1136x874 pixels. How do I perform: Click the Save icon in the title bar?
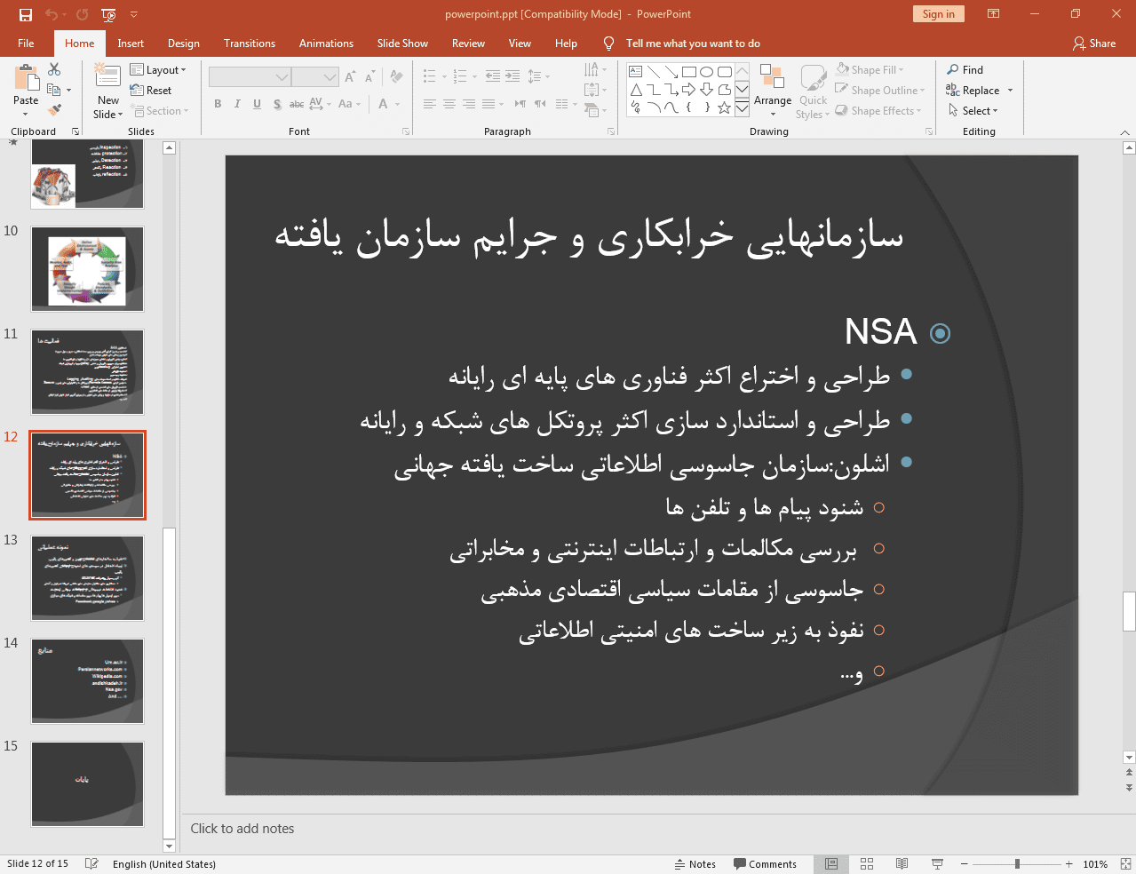pyautogui.click(x=25, y=14)
